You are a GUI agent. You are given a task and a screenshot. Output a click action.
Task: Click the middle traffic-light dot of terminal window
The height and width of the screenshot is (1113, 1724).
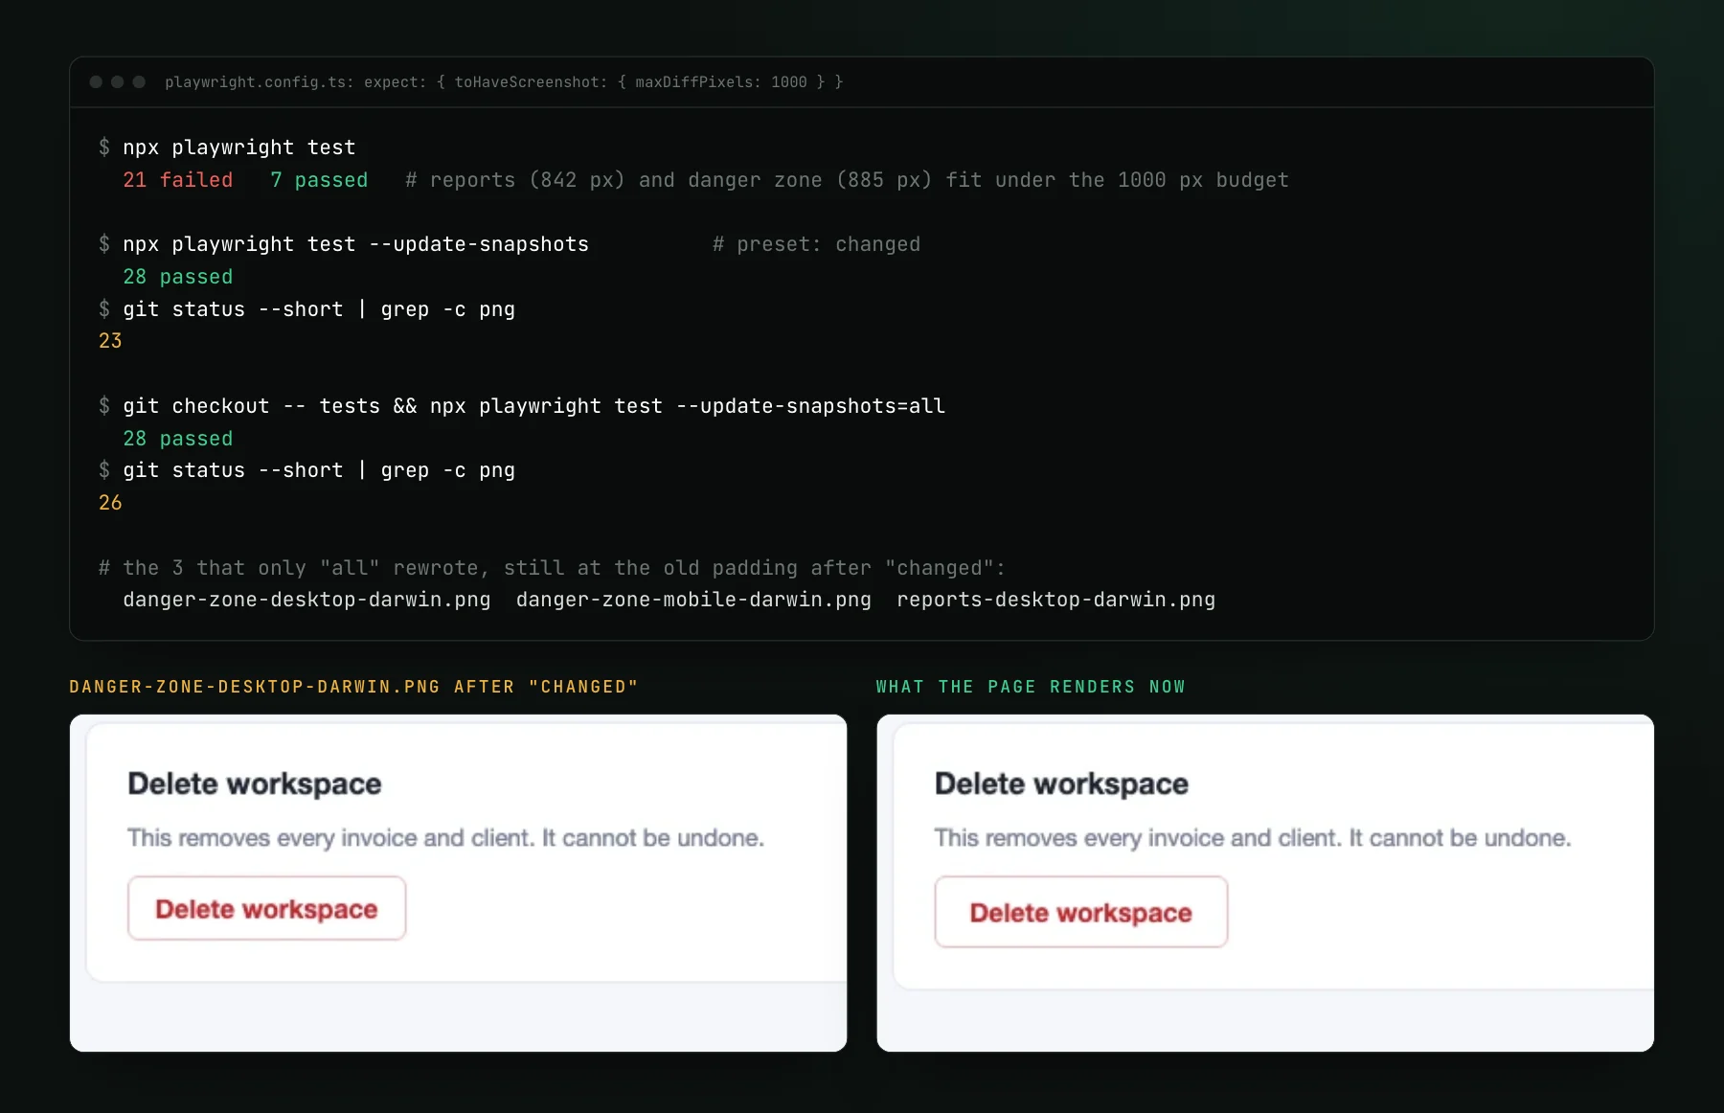117,82
